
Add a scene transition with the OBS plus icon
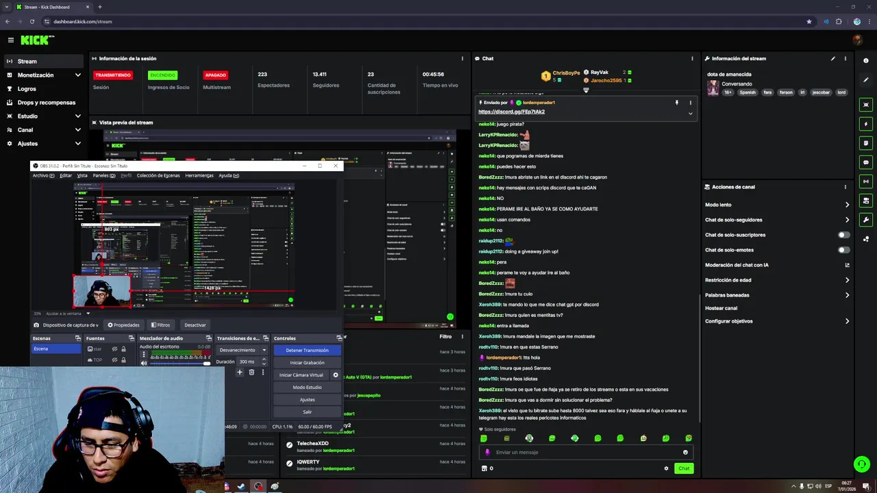tap(240, 372)
